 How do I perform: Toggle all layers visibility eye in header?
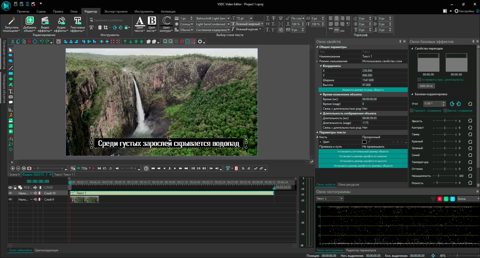10,188
